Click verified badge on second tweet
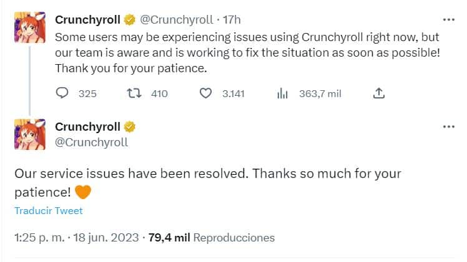The height and width of the screenshot is (262, 467). tap(130, 127)
